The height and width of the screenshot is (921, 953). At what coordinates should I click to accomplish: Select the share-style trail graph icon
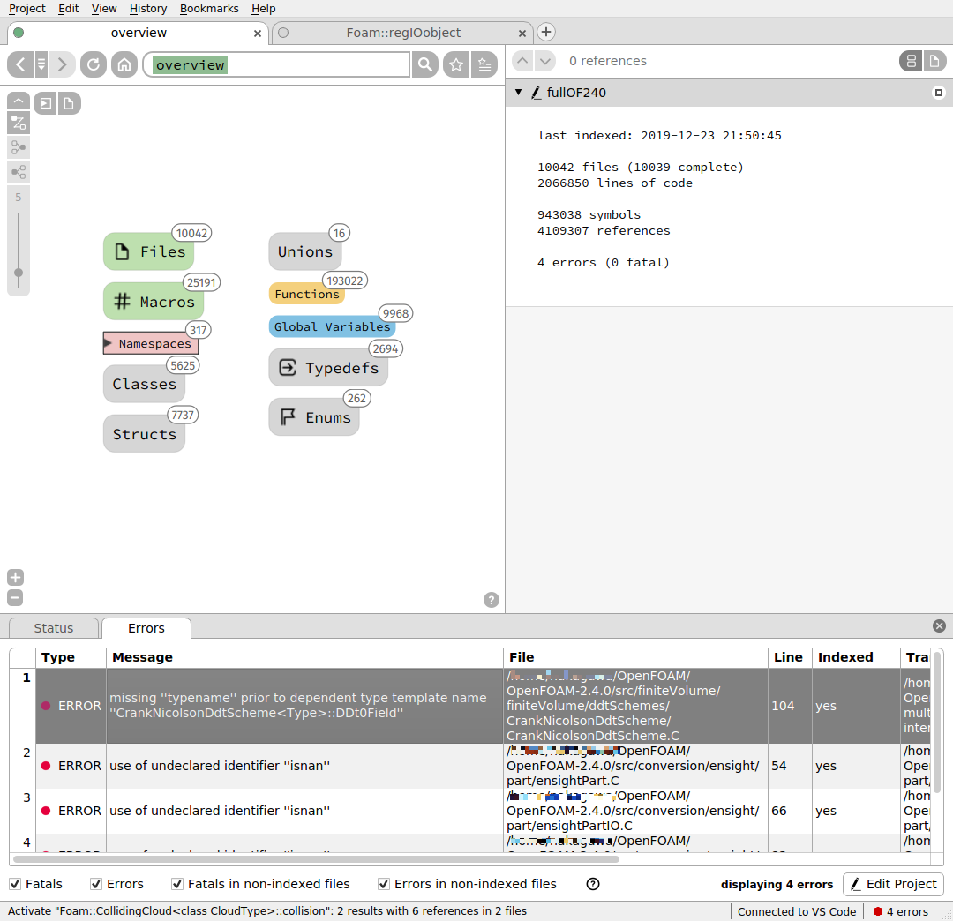point(19,172)
